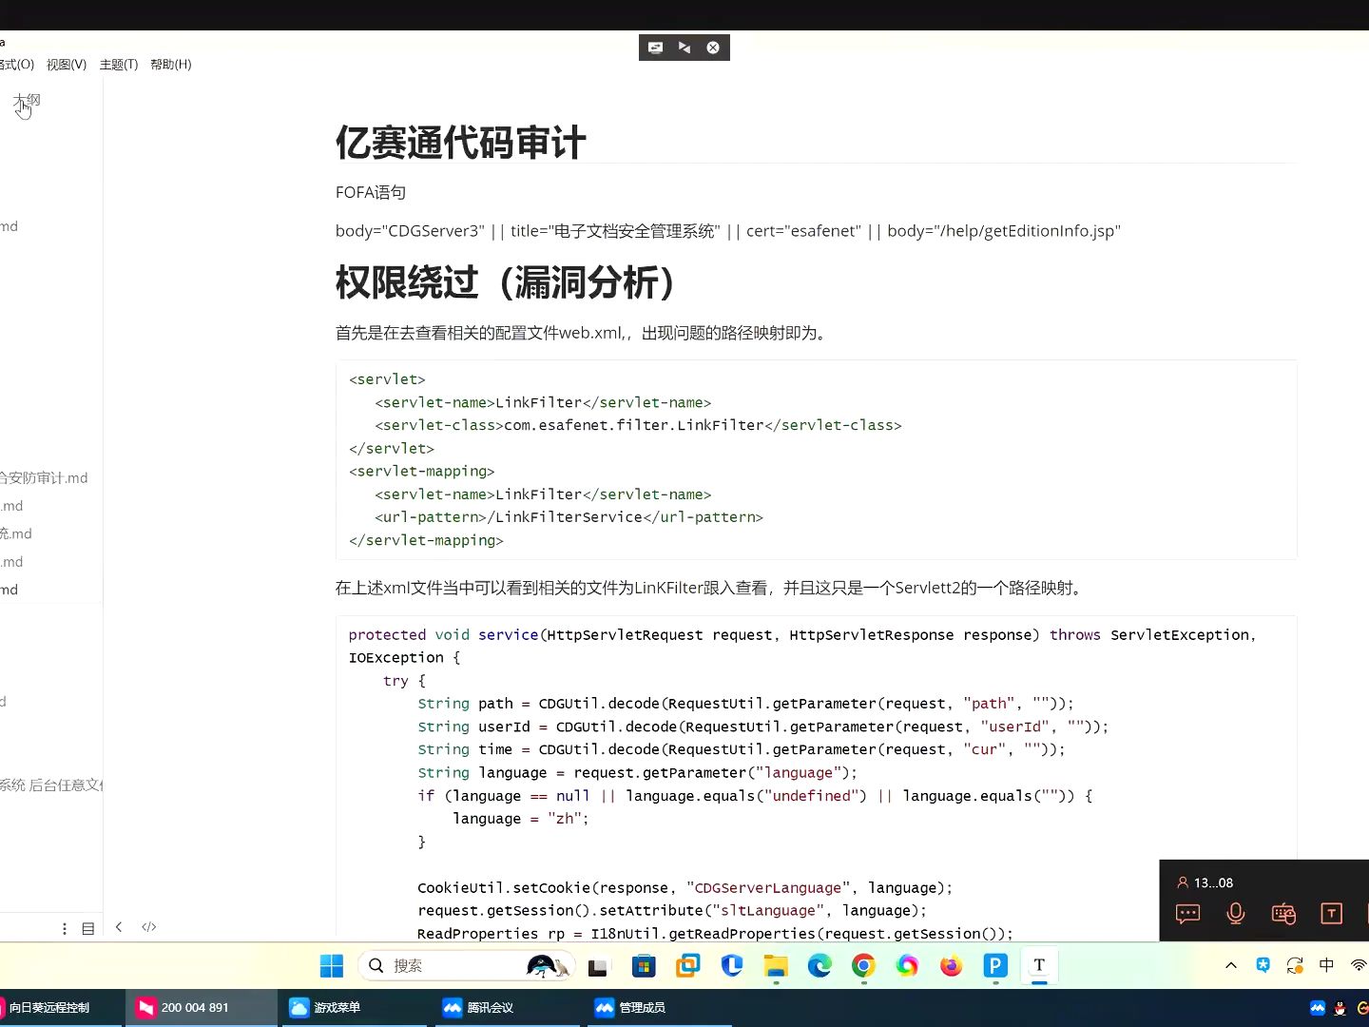The image size is (1369, 1027).
Task: Open the 主题(T) menu
Action: click(119, 65)
